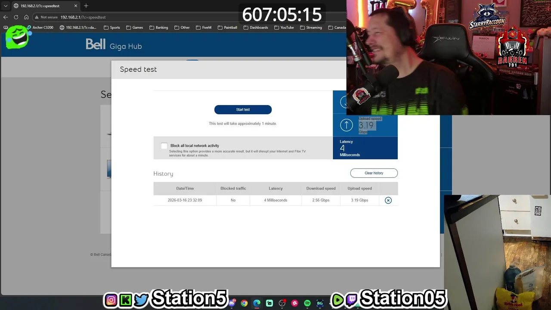Screen dimensions: 551x310
Task: Open the 192.168.2.1/?c=da... bookmark
Action: click(x=78, y=28)
